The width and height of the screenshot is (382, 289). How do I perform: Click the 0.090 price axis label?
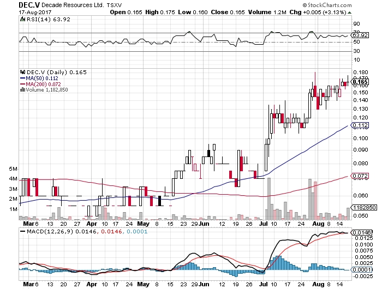(x=361, y=150)
